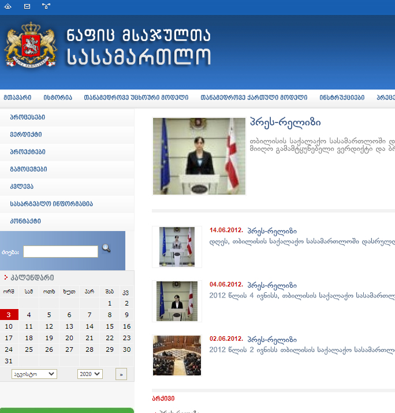Open the month dropdown showing აგვისტო
This screenshot has height=413, width=395.
pyautogui.click(x=34, y=374)
